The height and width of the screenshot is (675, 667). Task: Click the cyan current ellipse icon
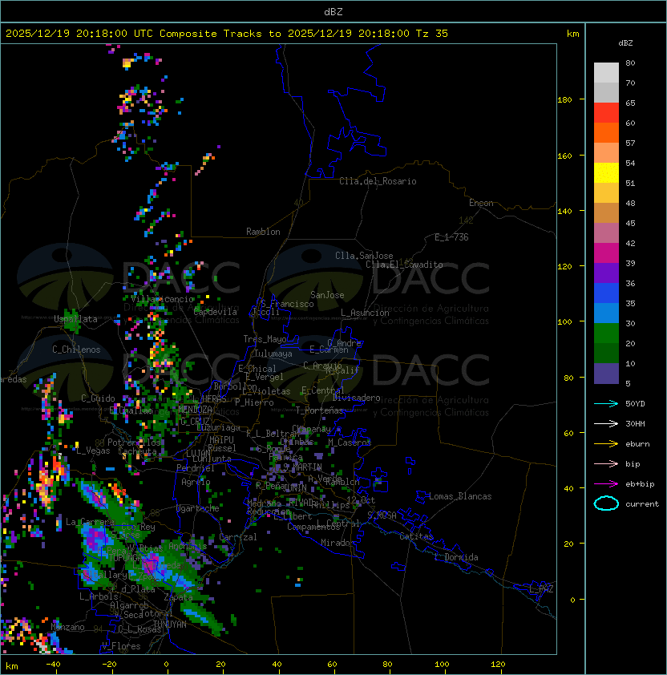(x=606, y=503)
